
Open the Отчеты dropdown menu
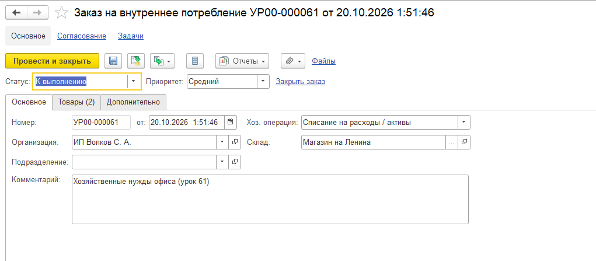coord(242,61)
